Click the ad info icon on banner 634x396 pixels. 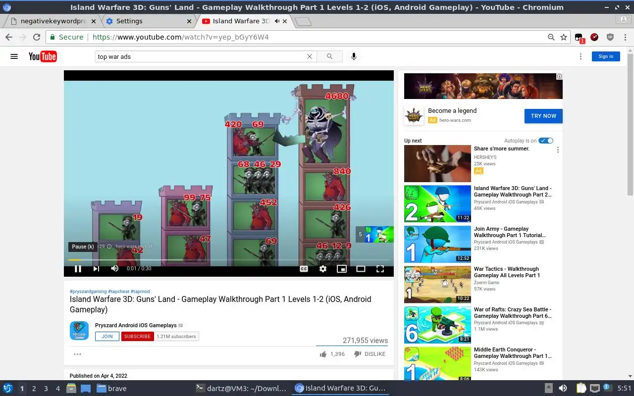pyautogui.click(x=559, y=76)
